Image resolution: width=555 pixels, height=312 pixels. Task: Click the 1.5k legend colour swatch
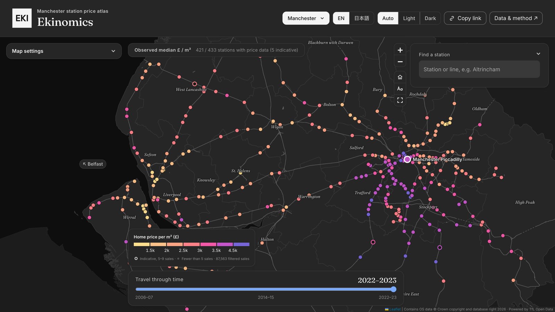tap(142, 244)
